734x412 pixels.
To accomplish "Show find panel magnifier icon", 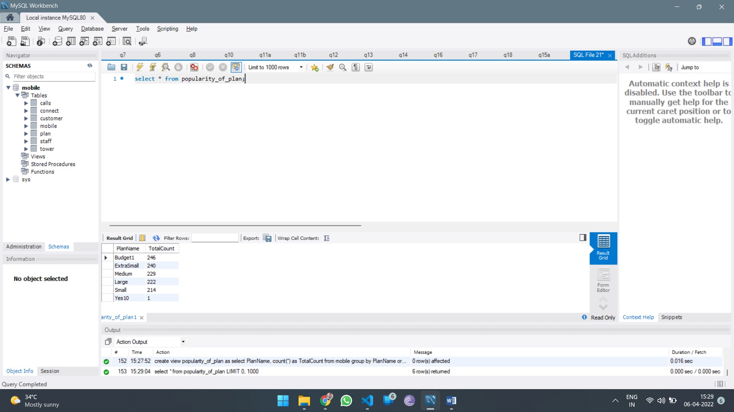I will 343,67.
